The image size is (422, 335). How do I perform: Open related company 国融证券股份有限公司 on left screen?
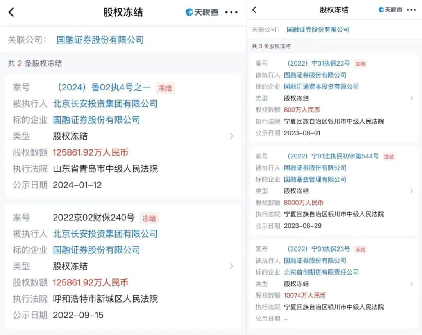tap(100, 40)
